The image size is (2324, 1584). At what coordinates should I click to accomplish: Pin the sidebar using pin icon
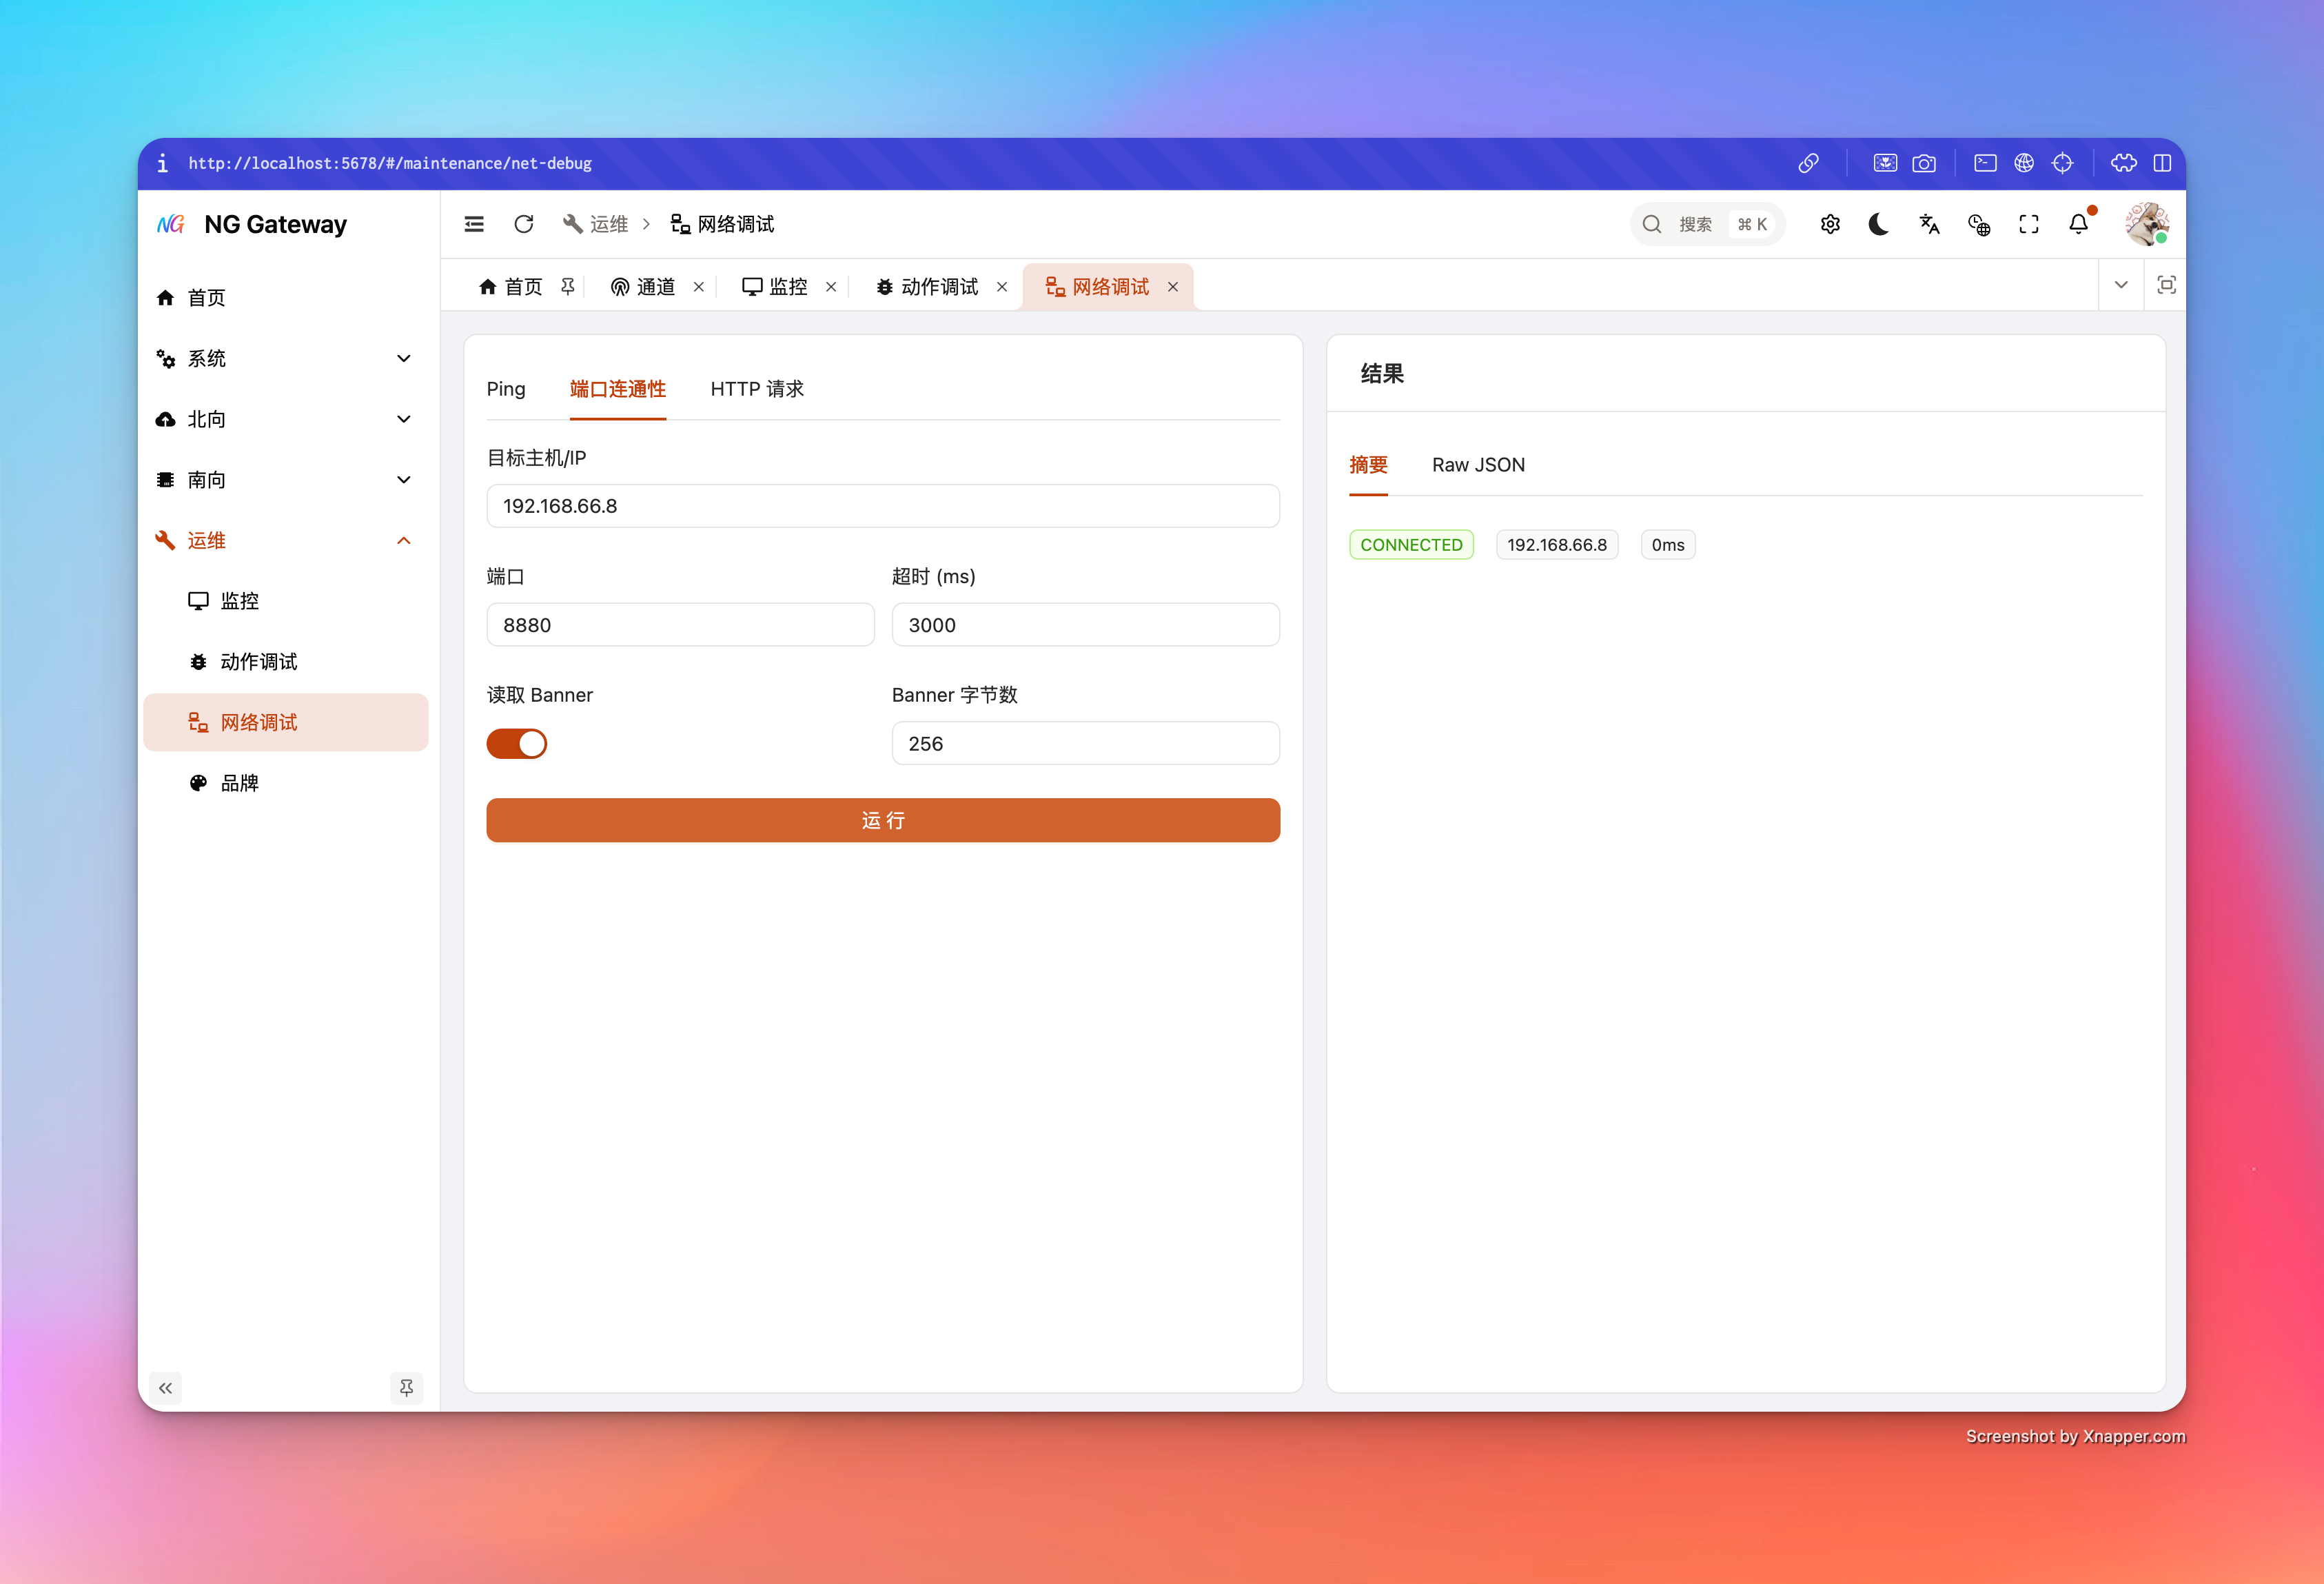click(406, 1387)
